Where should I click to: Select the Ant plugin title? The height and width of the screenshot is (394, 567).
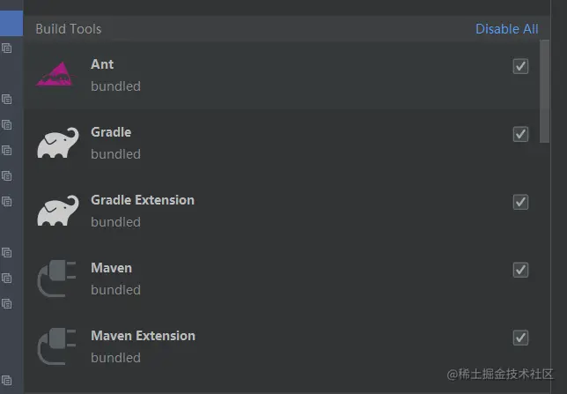[102, 64]
